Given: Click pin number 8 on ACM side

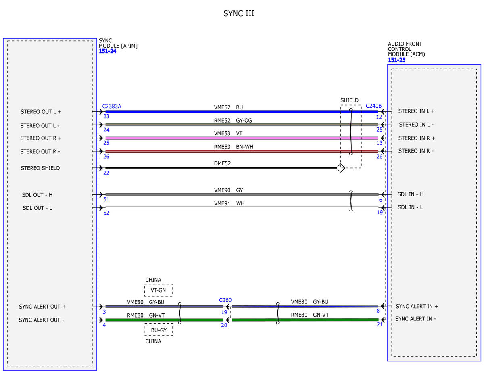Looking at the screenshot, I should 378,311.
